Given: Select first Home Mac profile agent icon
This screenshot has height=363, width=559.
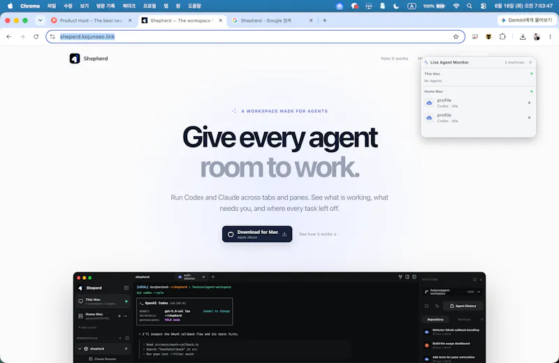Looking at the screenshot, I should [429, 103].
